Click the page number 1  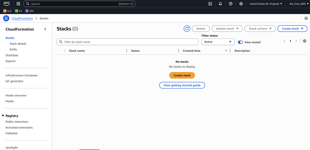tap(290, 41)
